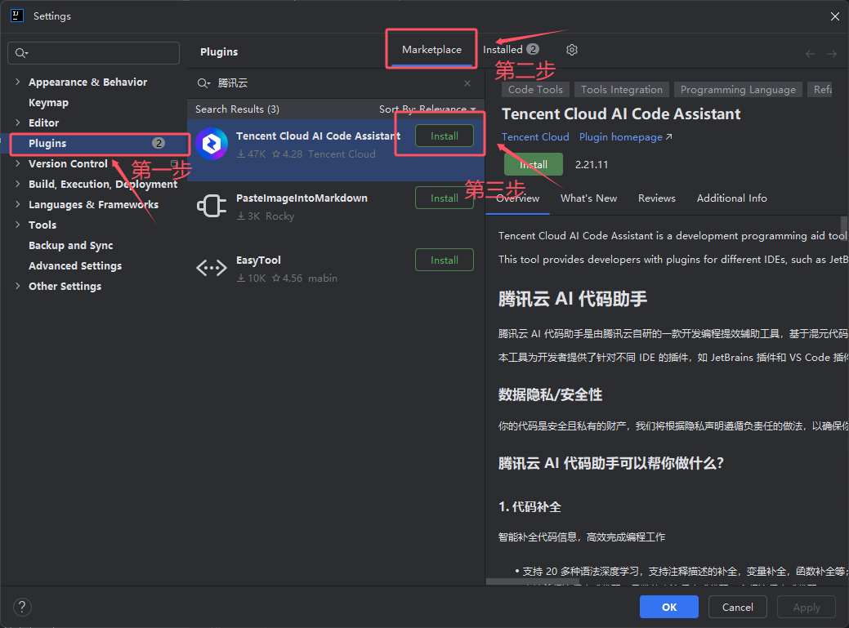Click the horizontal scrollbar in the plugin description
Image resolution: width=849 pixels, height=628 pixels.
[x=532, y=582]
